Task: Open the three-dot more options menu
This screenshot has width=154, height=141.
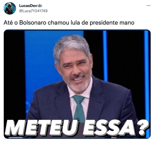Action: (148, 6)
